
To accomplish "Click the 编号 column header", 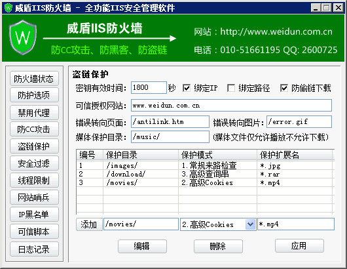I will (90, 155).
